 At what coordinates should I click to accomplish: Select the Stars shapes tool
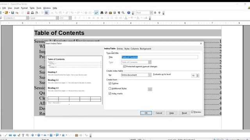63,135
